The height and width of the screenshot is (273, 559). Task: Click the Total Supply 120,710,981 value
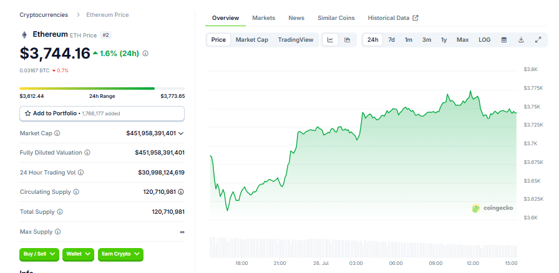coord(168,212)
